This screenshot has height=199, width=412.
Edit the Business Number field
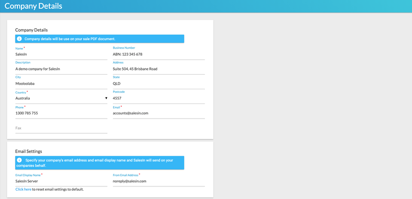click(159, 54)
